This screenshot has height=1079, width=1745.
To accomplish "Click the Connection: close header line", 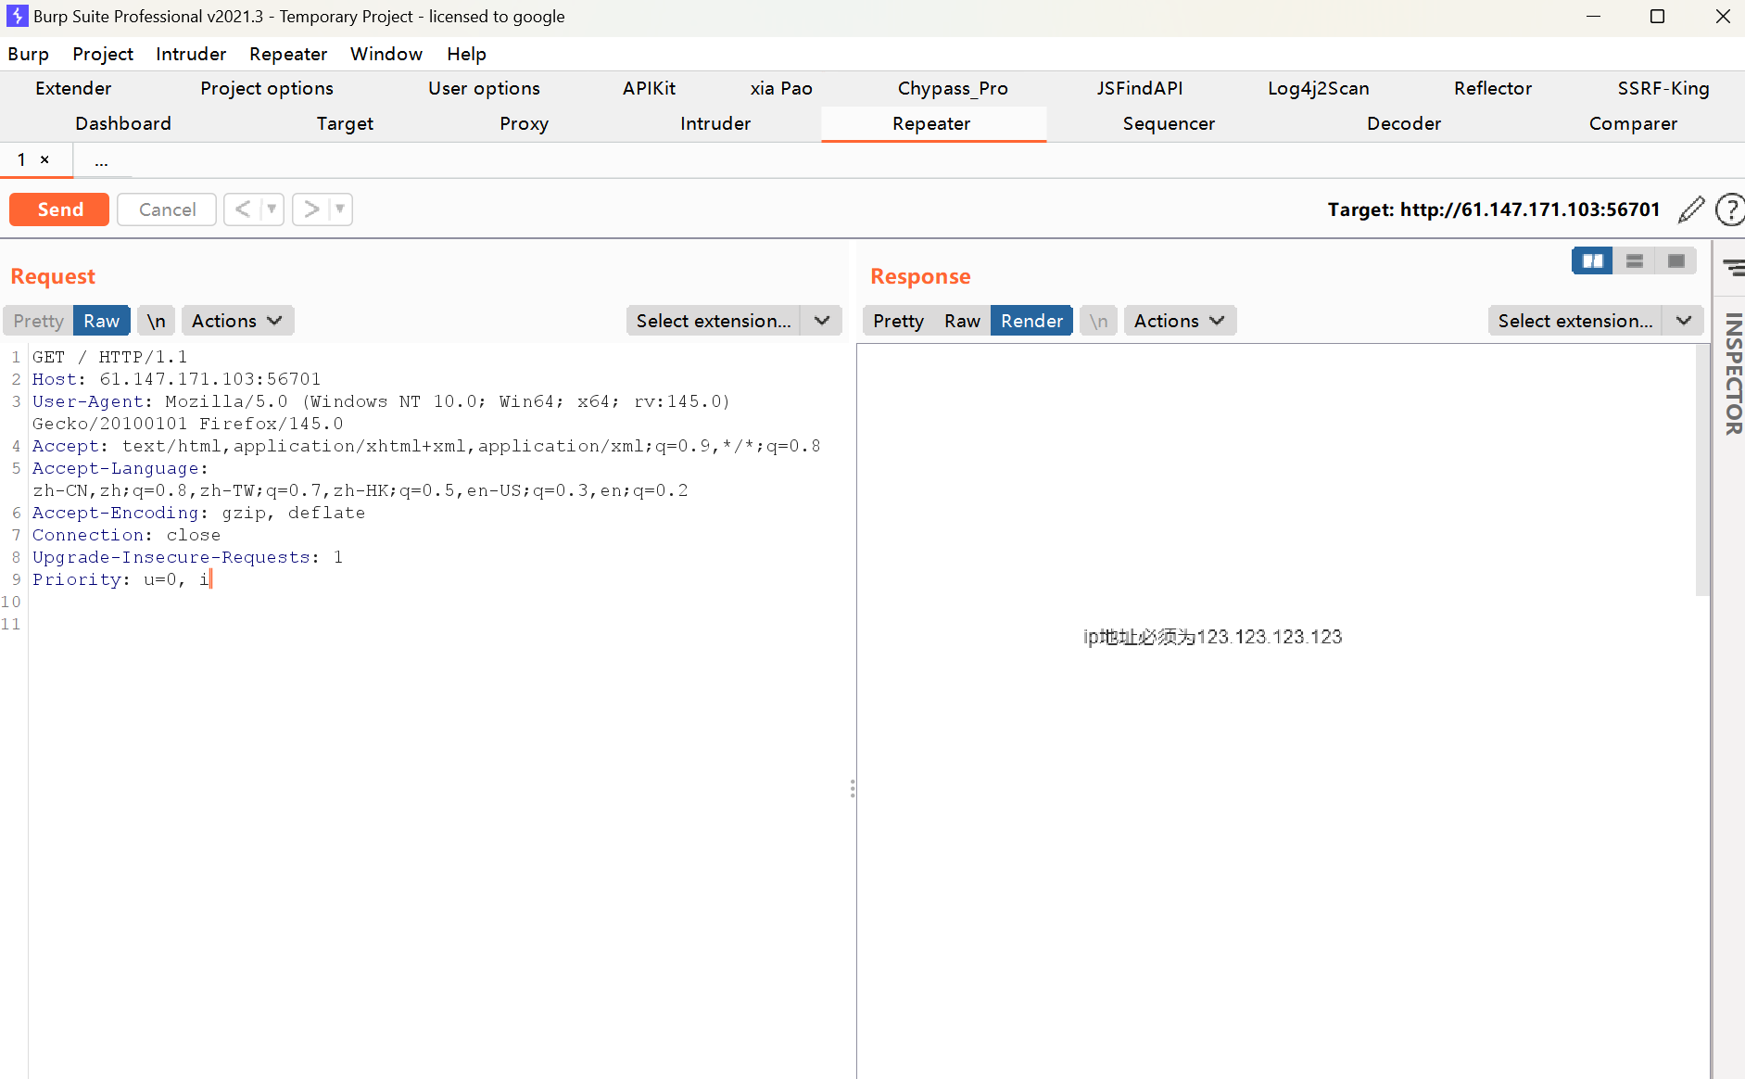I will point(126,535).
